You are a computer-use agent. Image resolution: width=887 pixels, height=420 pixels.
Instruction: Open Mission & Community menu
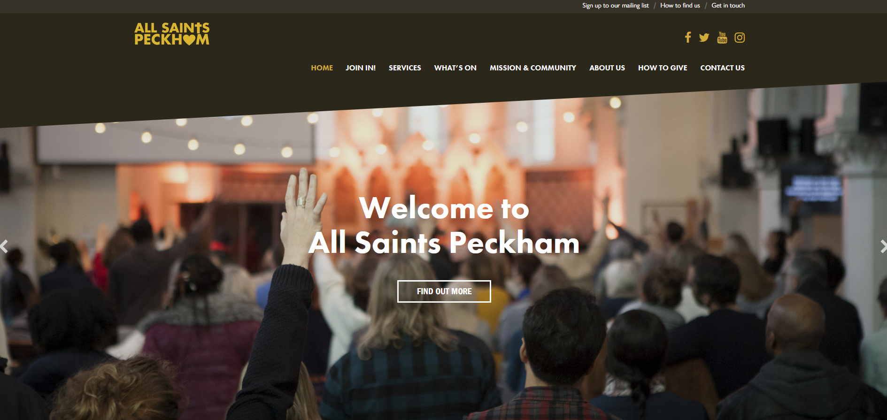tap(533, 68)
